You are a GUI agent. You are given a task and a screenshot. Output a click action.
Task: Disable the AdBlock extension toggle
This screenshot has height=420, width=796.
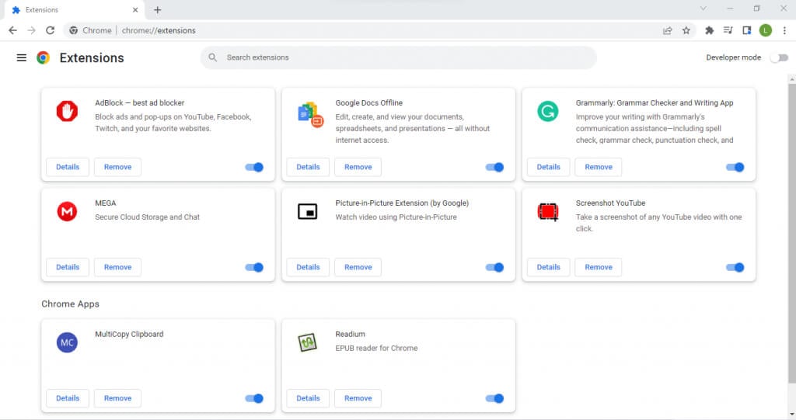click(254, 167)
